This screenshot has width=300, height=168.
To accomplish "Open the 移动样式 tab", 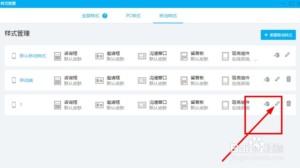I will point(168,16).
